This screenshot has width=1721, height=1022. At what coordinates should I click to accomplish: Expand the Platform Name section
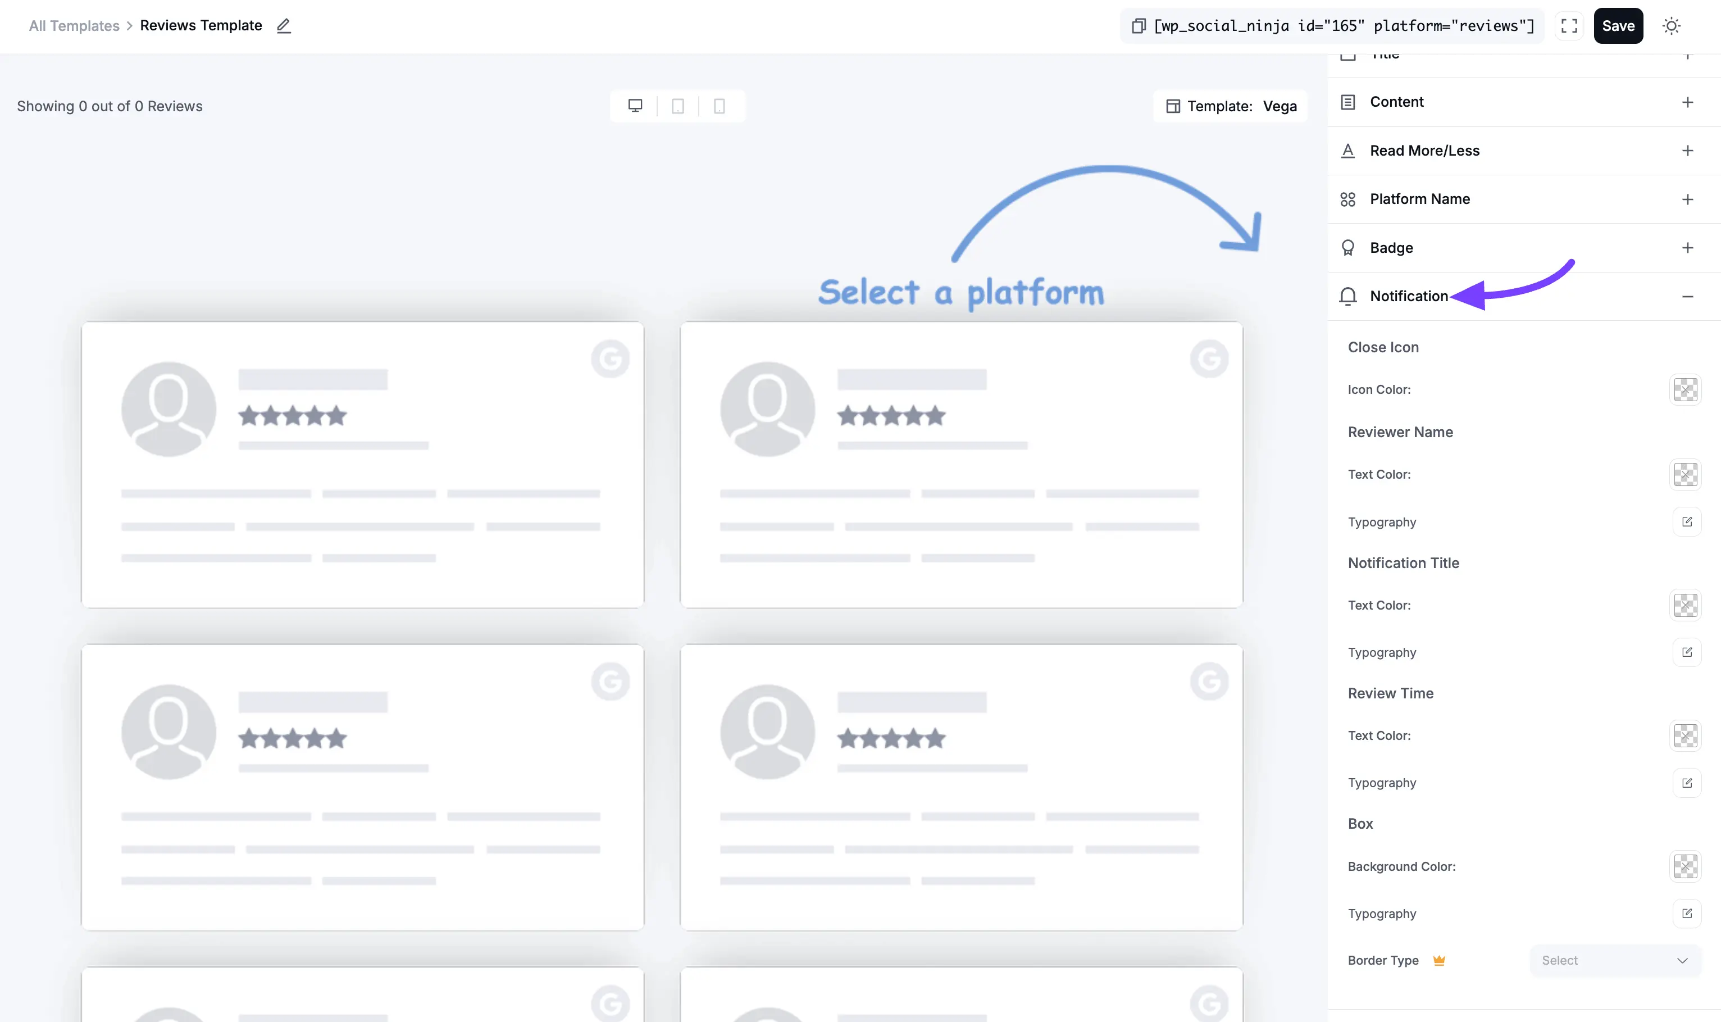pyautogui.click(x=1688, y=199)
